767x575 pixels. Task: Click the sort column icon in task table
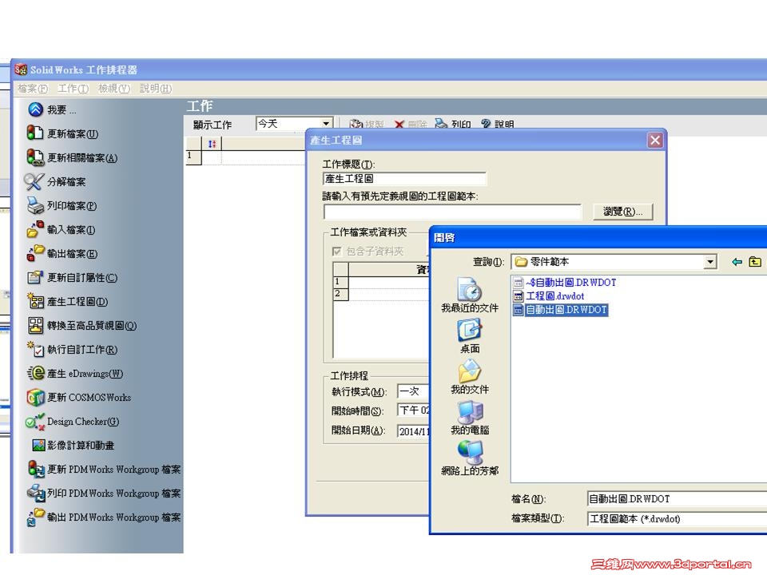click(x=212, y=144)
